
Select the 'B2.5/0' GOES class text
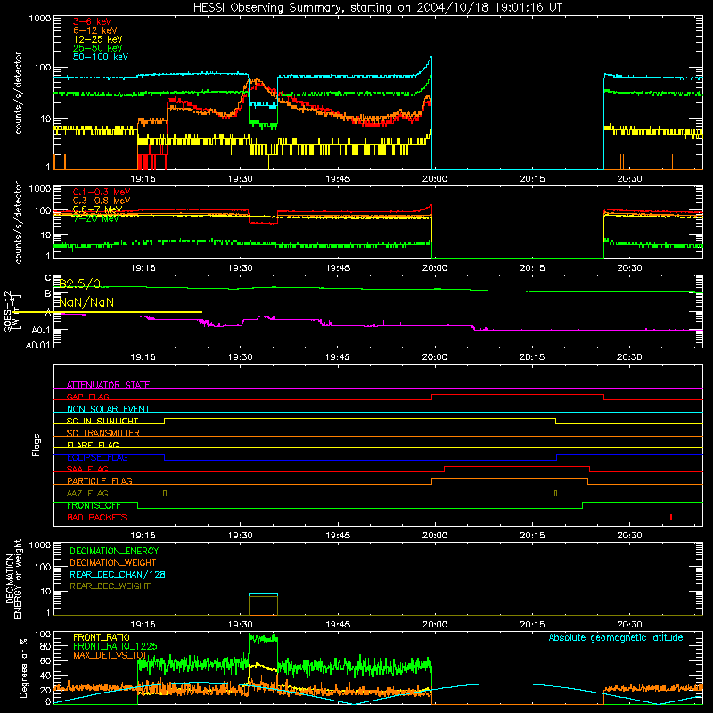79,284
